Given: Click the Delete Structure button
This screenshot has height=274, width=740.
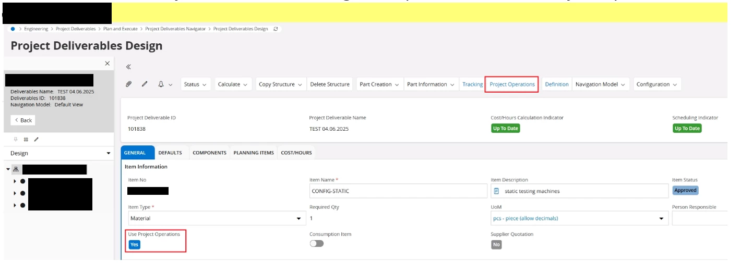Looking at the screenshot, I should point(330,84).
